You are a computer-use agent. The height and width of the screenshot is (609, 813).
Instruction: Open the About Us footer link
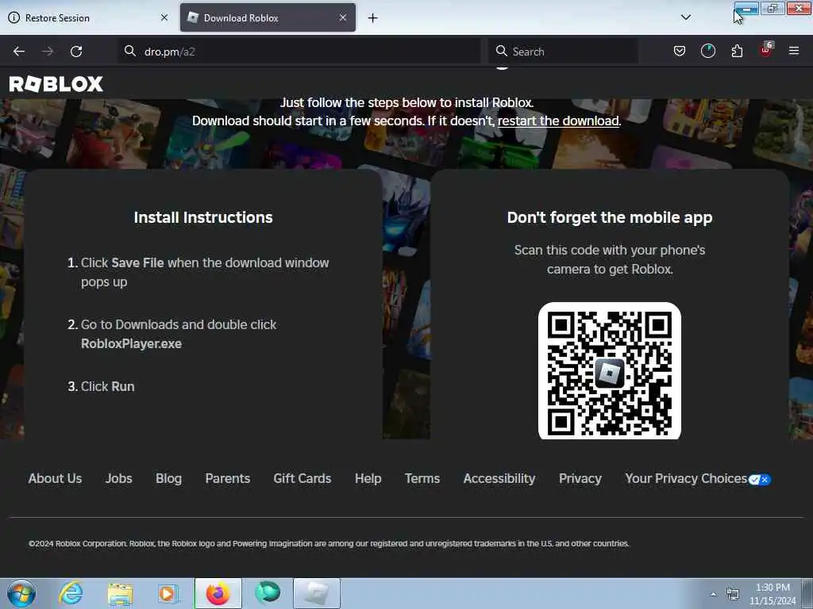coord(55,478)
